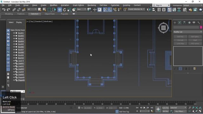
Task: Click the scene explorer horizontal scrollbar
Action: [17, 92]
